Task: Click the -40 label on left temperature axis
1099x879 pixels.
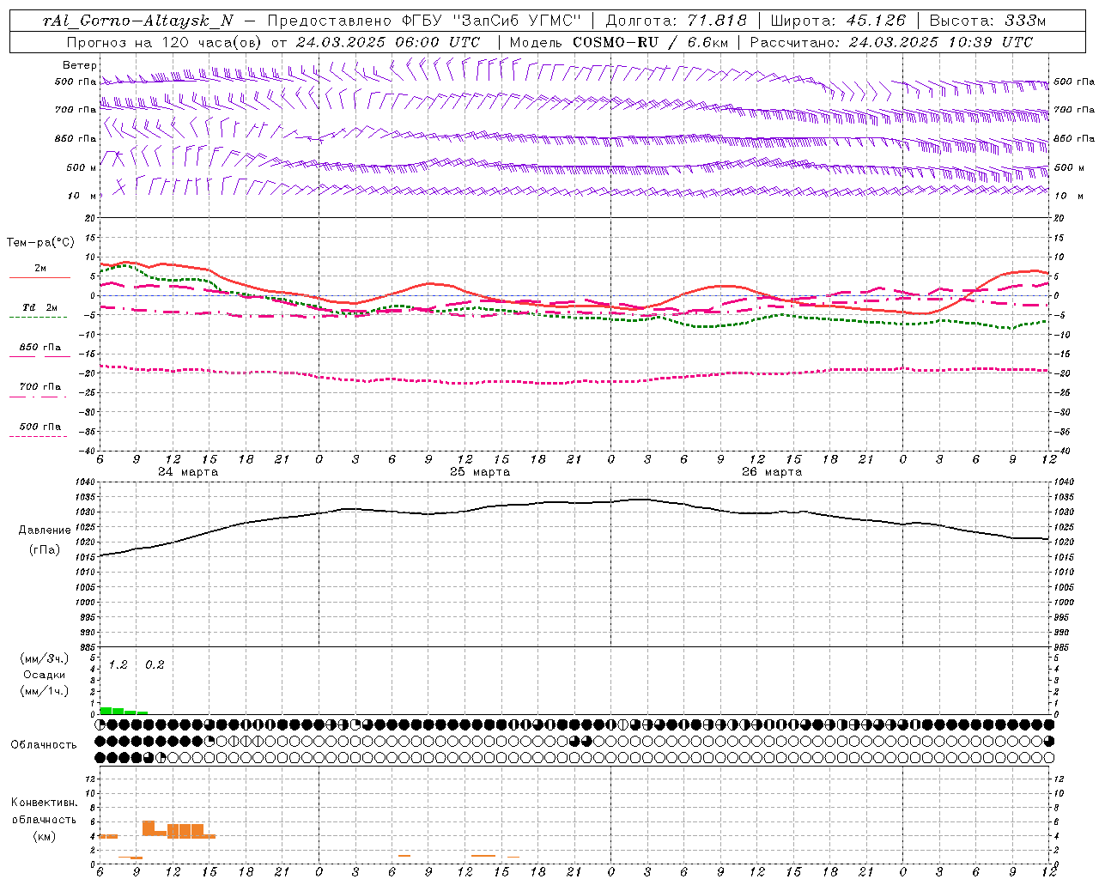Action: coord(87,451)
